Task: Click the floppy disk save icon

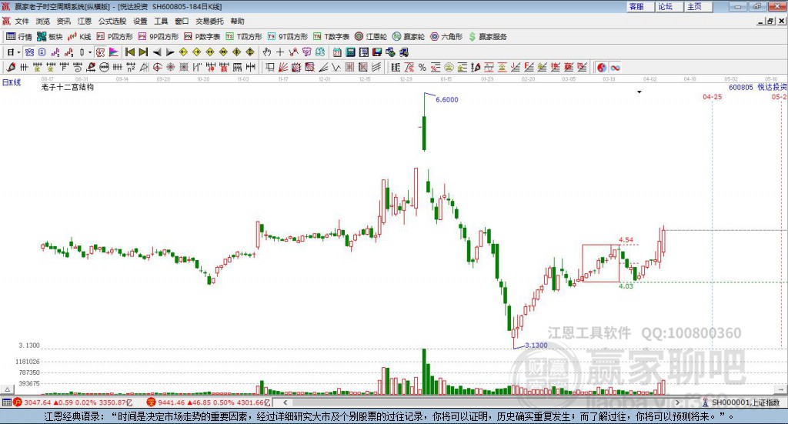Action: tap(377, 52)
